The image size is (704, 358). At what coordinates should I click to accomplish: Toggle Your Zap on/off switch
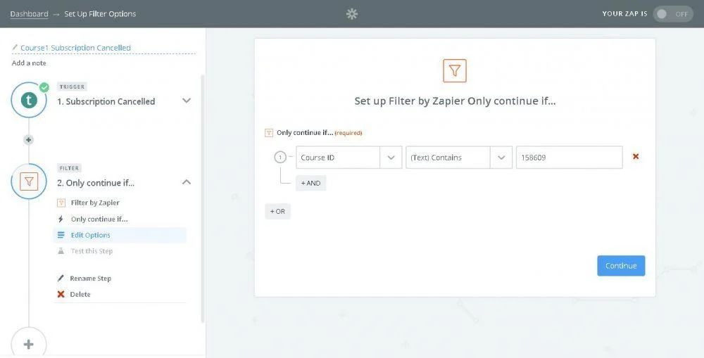pyautogui.click(x=672, y=14)
